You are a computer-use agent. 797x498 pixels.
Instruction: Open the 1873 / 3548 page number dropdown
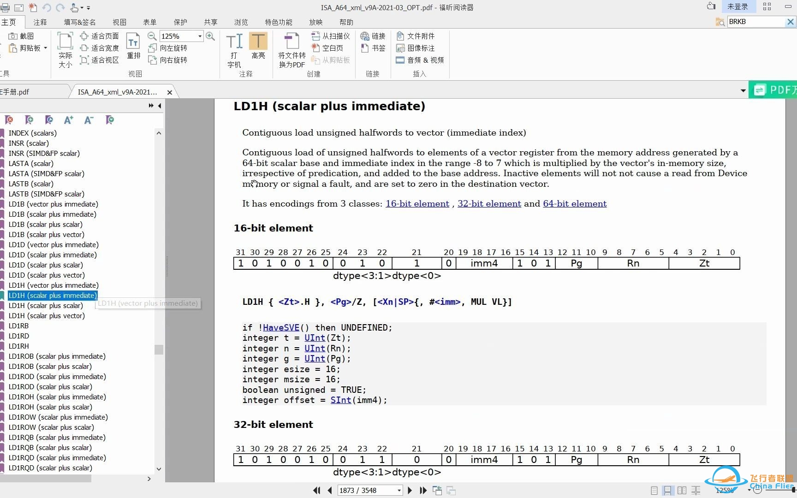(x=399, y=490)
